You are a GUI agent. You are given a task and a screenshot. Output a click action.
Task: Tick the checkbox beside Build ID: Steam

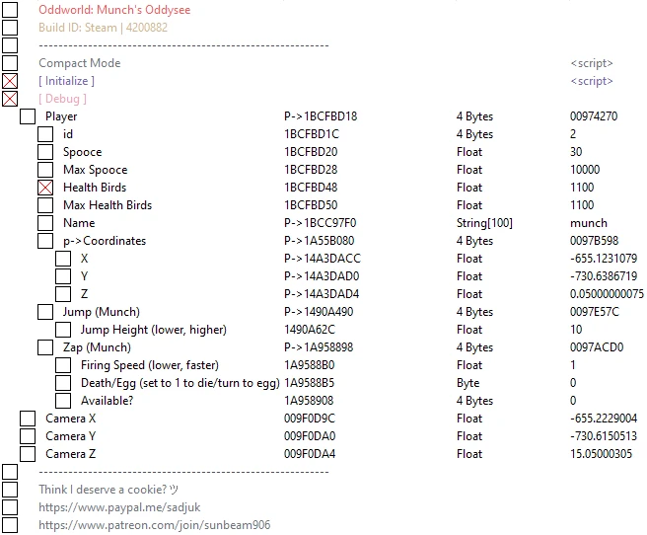click(x=10, y=28)
